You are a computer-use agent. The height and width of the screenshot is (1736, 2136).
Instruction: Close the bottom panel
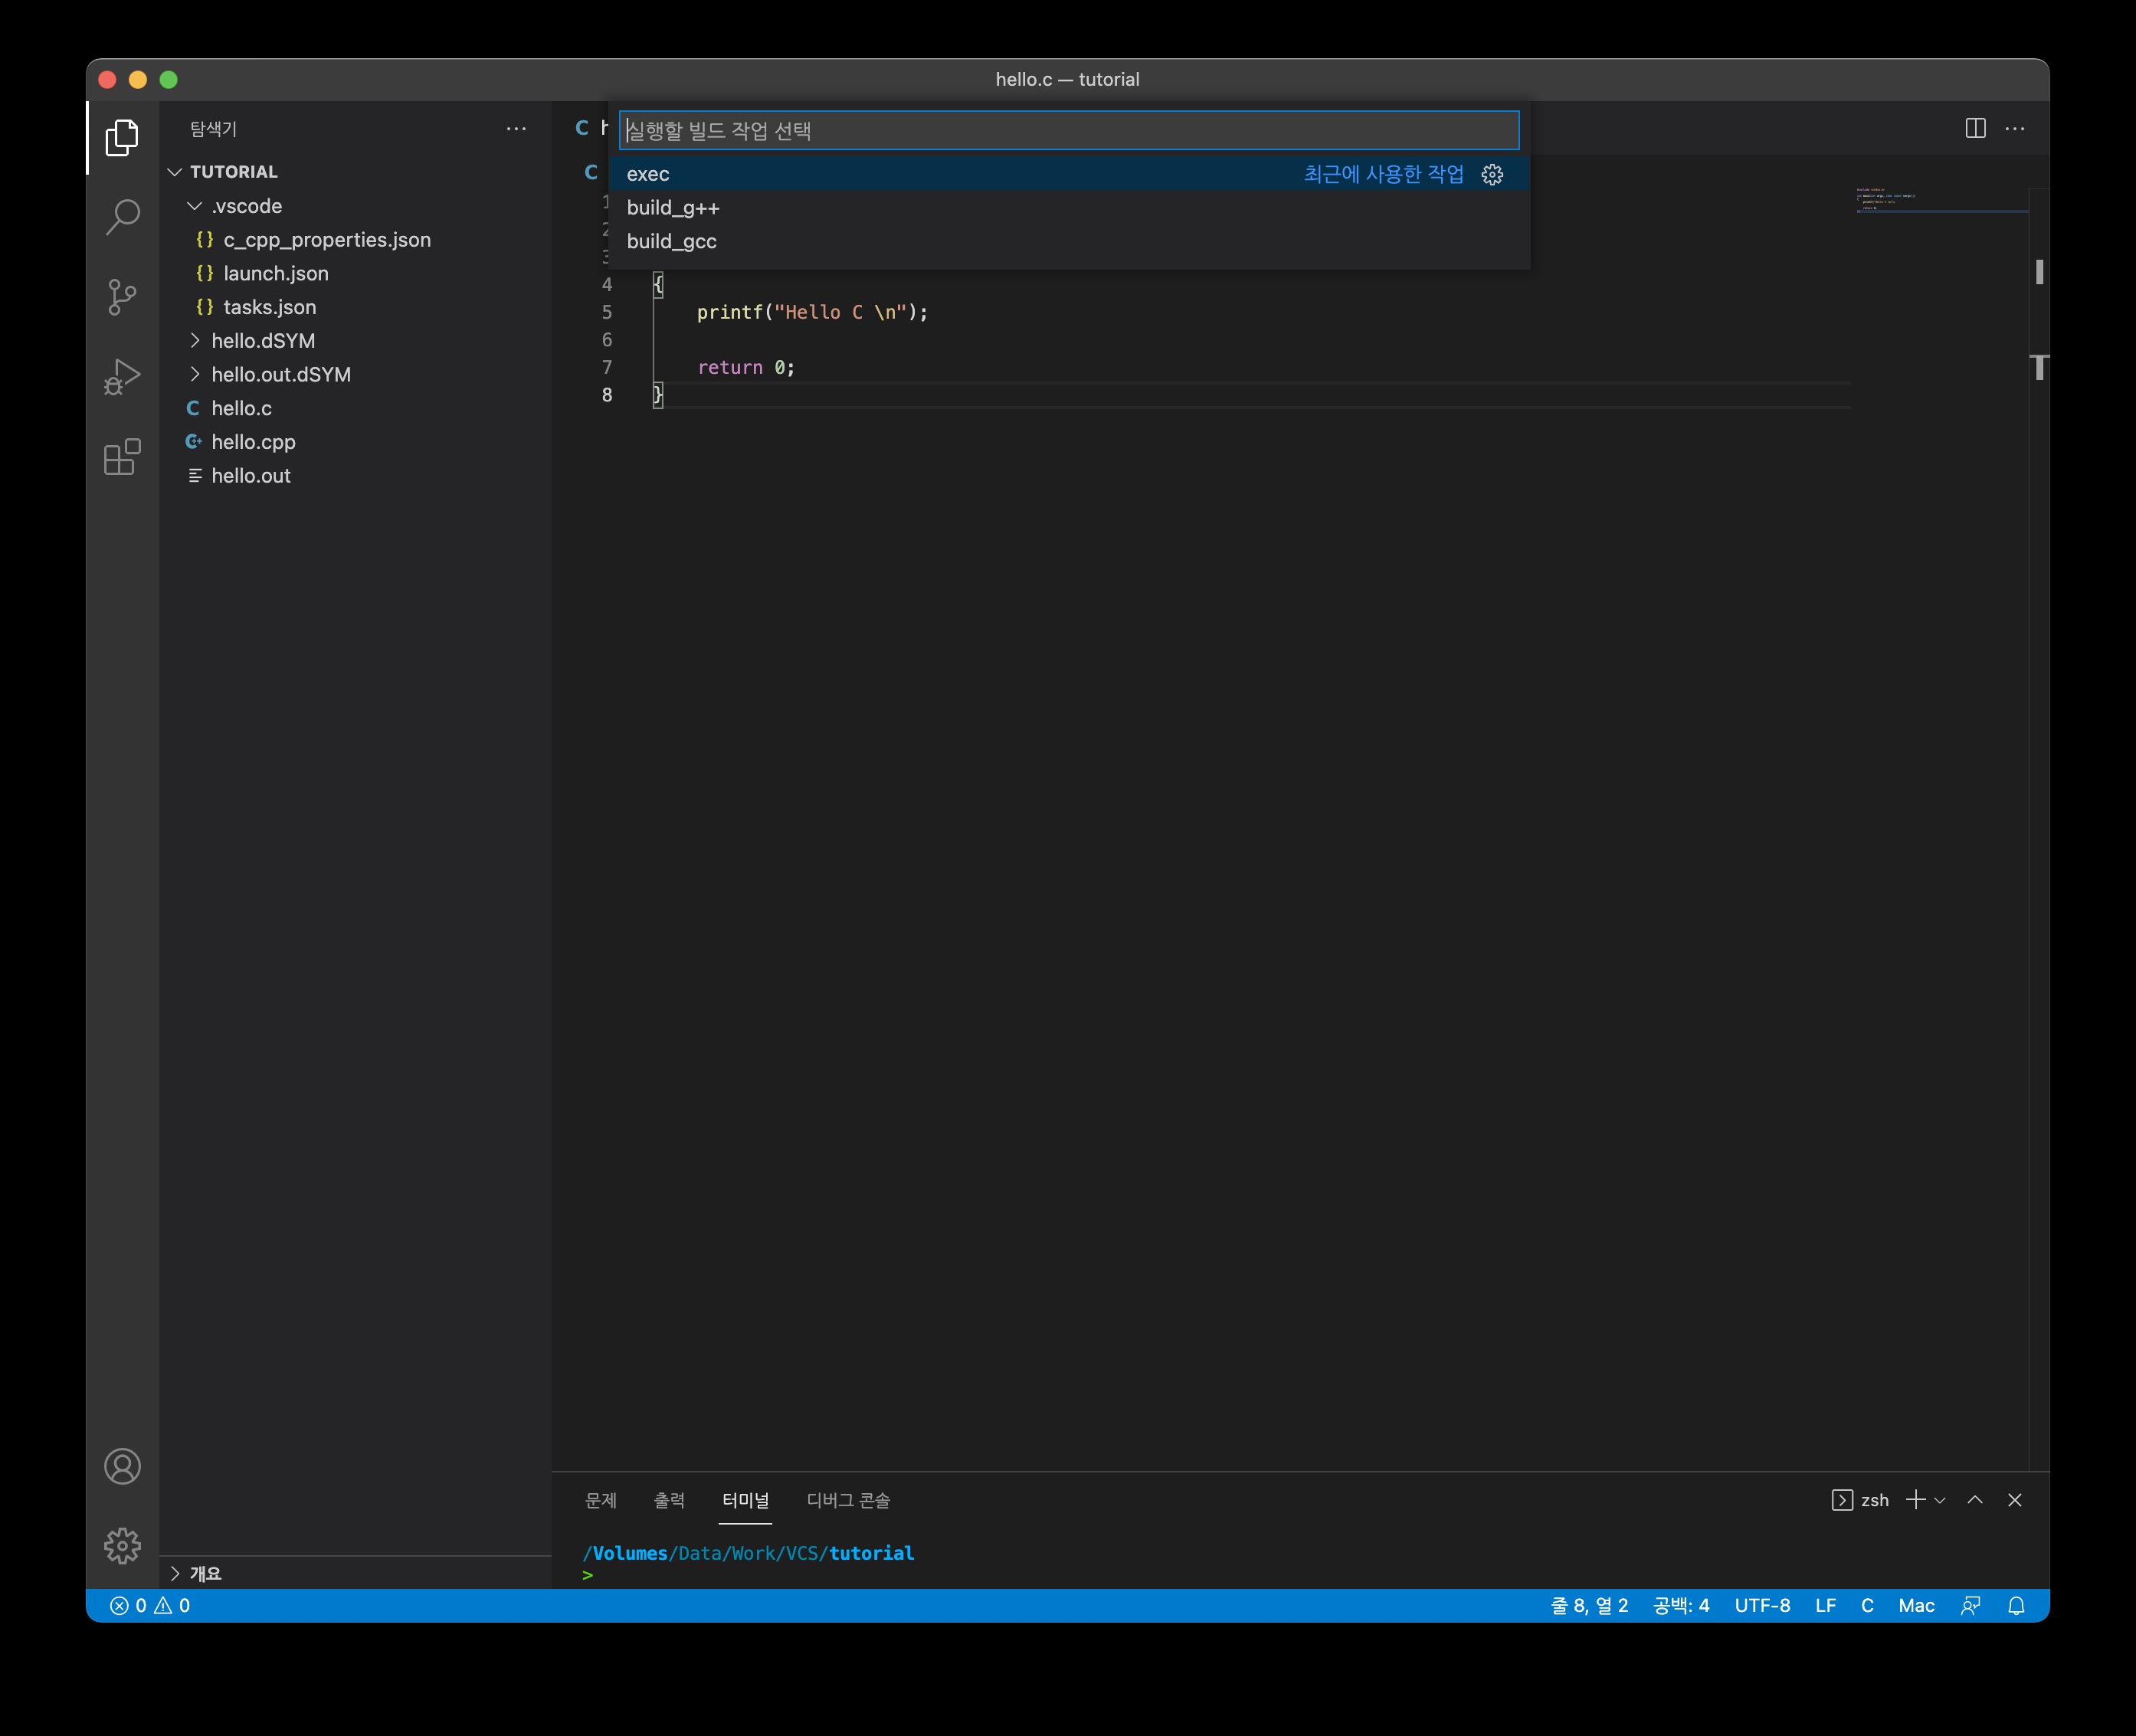2015,1499
